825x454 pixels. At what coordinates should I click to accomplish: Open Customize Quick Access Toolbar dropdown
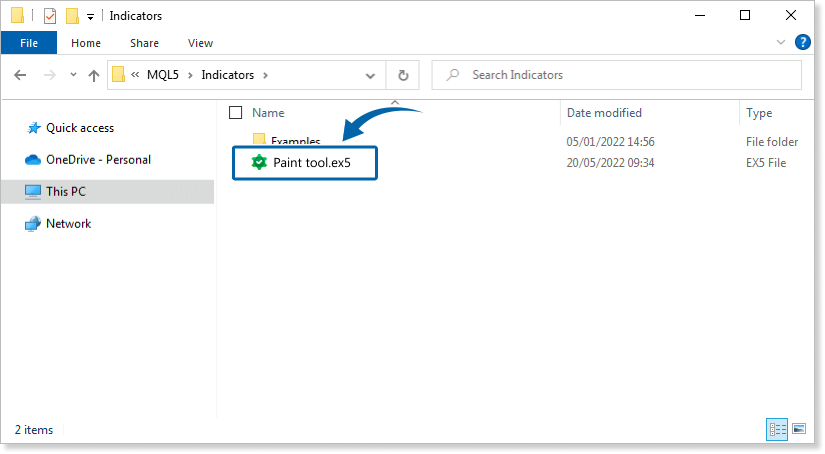[x=91, y=17]
